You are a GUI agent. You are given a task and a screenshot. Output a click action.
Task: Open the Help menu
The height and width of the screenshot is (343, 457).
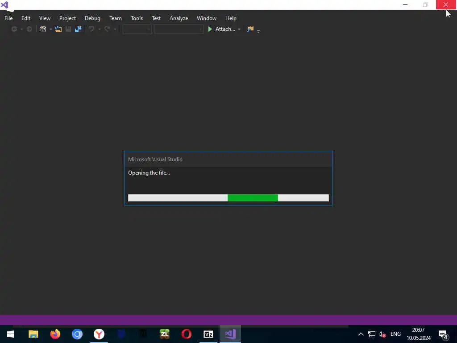coord(231,18)
